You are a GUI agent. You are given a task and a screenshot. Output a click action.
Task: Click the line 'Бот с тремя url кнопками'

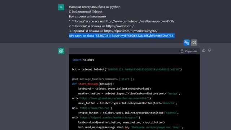click(87, 17)
